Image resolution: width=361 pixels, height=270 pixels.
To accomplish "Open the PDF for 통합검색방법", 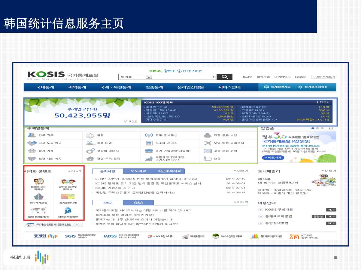I will pyautogui.click(x=331, y=223).
